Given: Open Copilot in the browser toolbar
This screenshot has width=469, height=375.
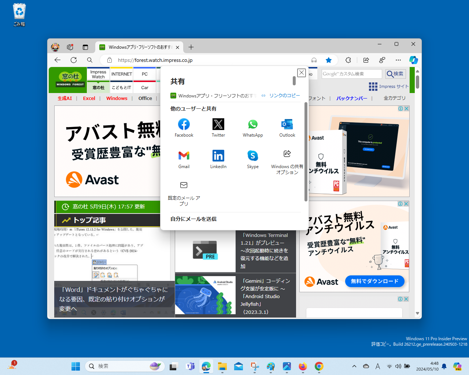Looking at the screenshot, I should click(413, 60).
